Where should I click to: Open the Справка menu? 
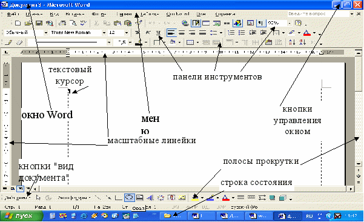point(225,14)
